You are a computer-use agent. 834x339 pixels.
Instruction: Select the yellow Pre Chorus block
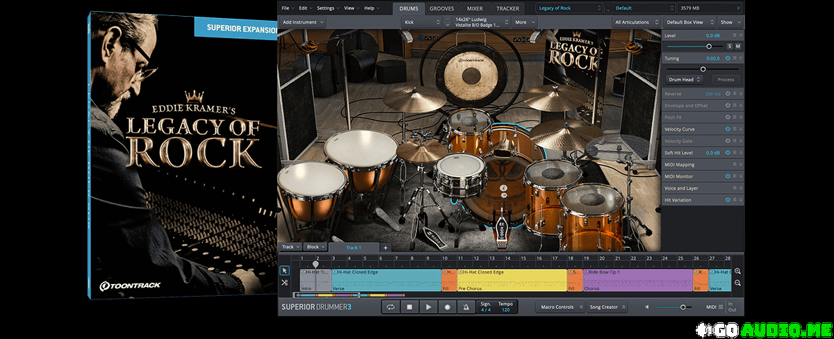[512, 280]
